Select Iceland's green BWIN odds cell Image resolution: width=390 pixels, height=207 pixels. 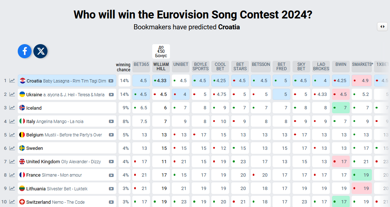(x=341, y=108)
